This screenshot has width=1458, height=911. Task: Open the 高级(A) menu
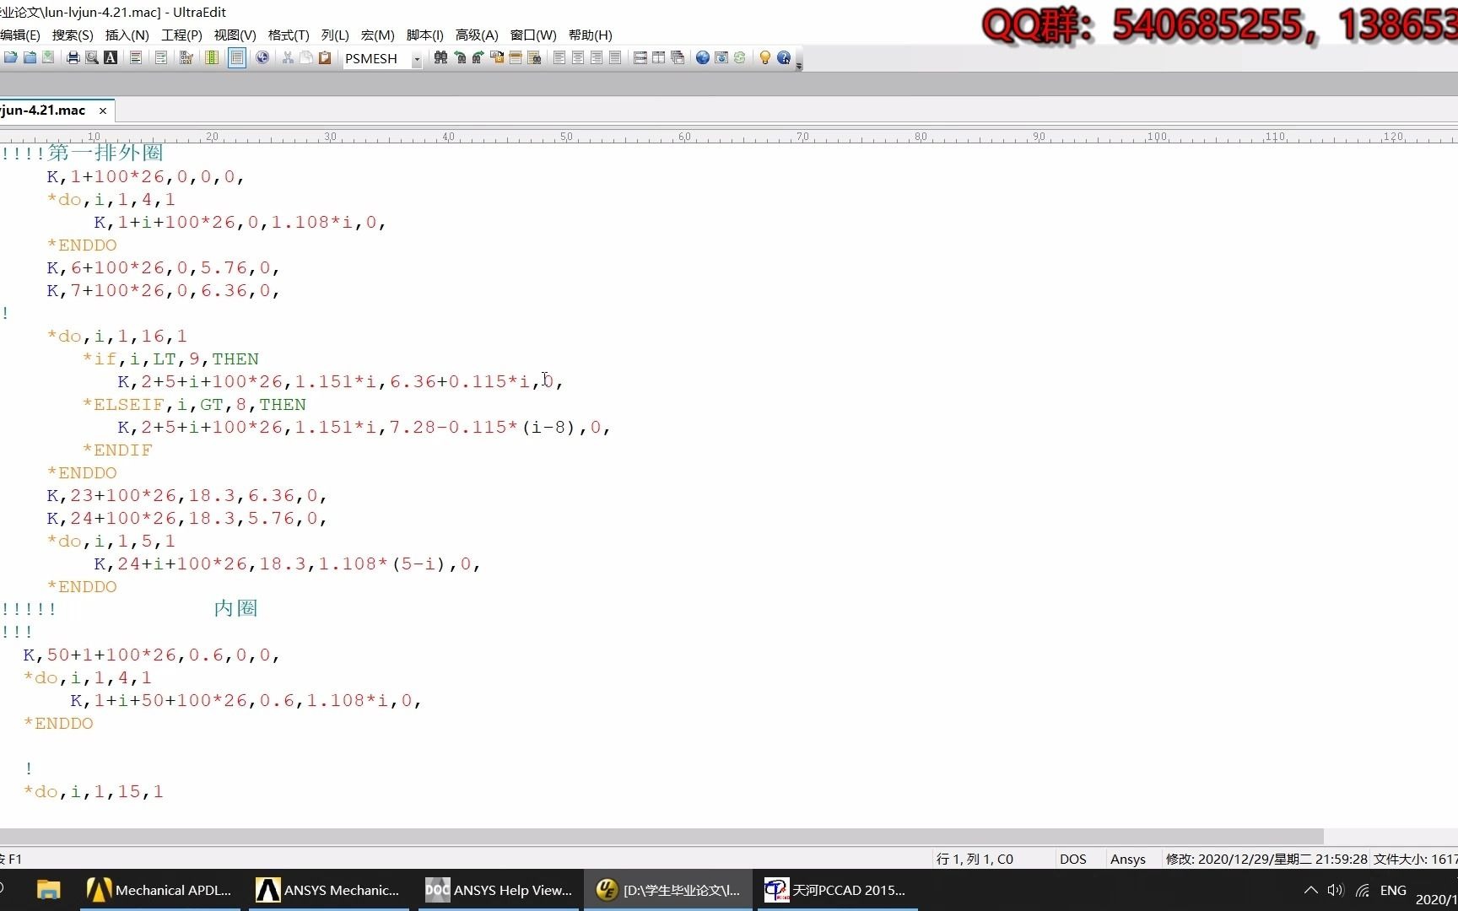477,35
